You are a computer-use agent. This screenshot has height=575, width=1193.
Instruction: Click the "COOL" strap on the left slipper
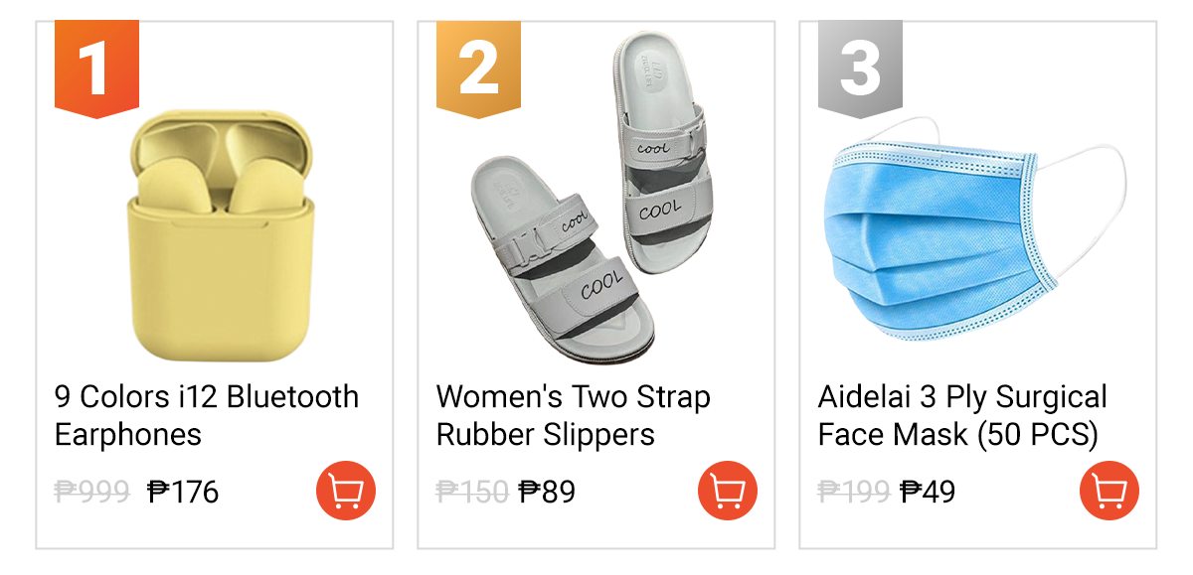(x=601, y=288)
